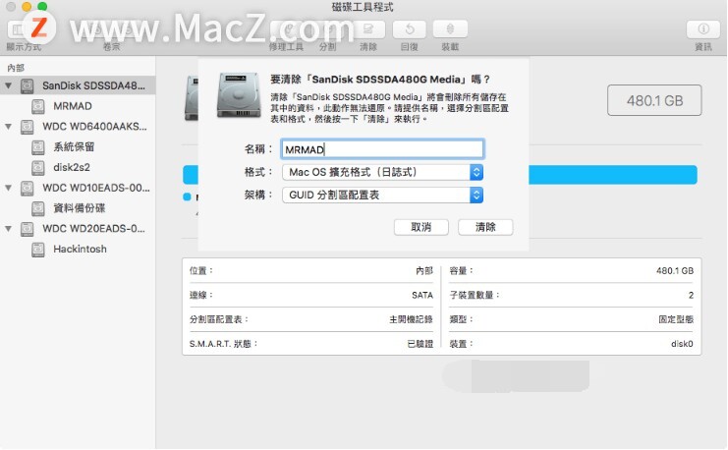Select the WDC WD6400AAKS disk icon

(x=28, y=127)
